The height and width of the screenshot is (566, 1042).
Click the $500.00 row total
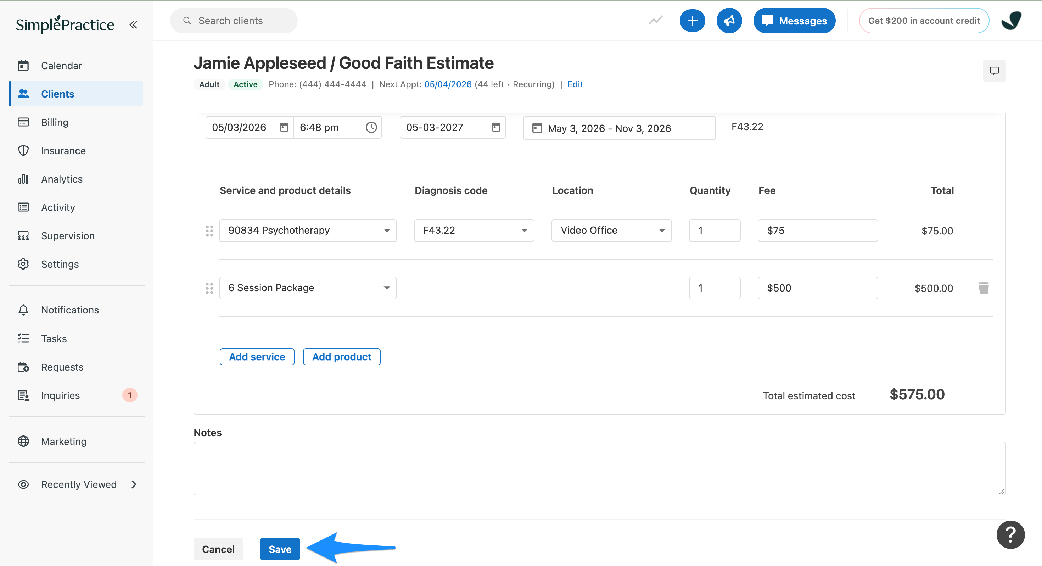click(x=934, y=288)
